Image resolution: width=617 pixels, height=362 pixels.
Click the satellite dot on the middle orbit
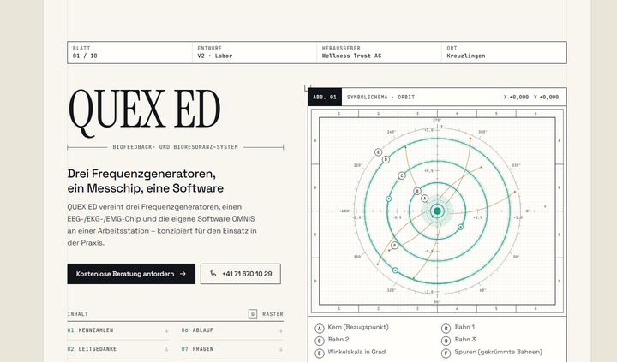pos(389,199)
